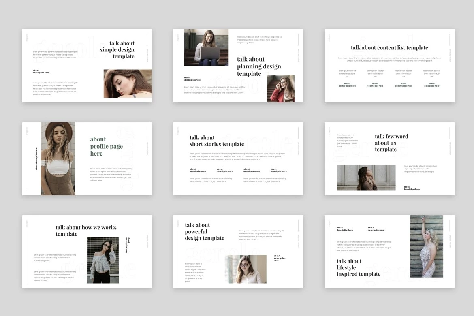Select the side-profile woman photo on about us slide
The width and height of the screenshot is (474, 316).
(366, 177)
